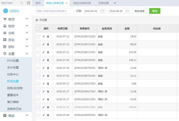Check the row QTRK20180515001 checkbox
This screenshot has height=121, width=179.
pos(38,107)
